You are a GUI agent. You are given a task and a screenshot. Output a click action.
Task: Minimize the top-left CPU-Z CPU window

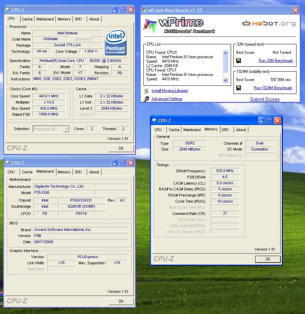(x=115, y=10)
